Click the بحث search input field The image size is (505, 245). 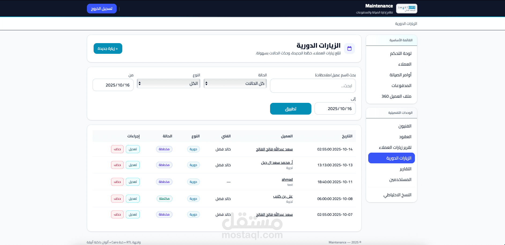pyautogui.click(x=313, y=86)
